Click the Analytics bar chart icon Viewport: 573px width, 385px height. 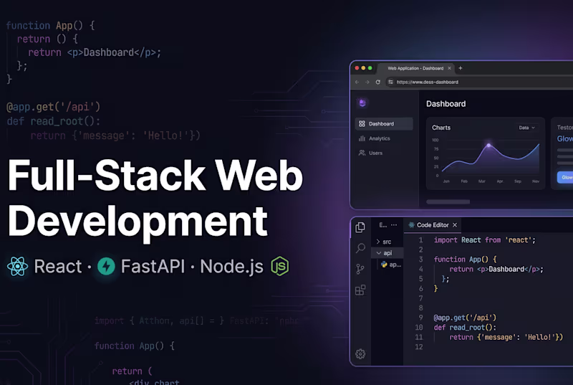[362, 138]
